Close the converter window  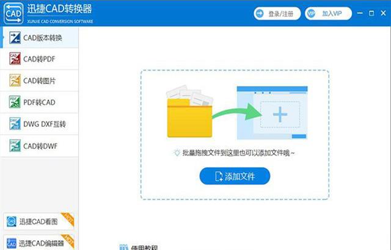(384, 13)
